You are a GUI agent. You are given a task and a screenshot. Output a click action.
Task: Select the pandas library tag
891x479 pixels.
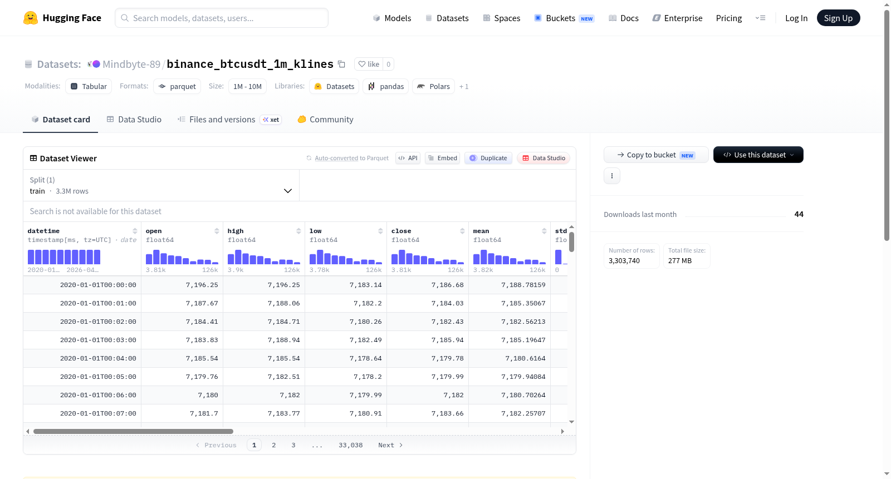386,86
